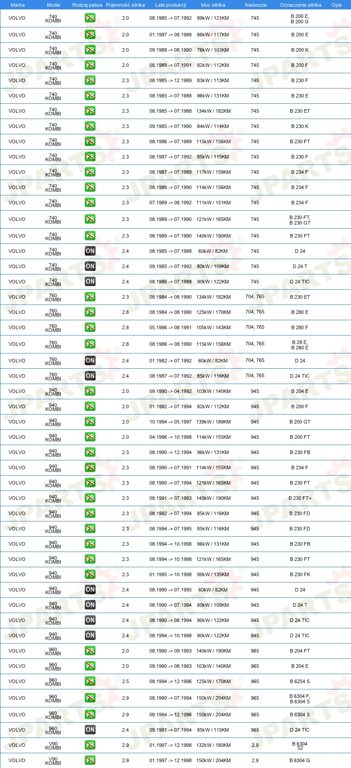Click engine code B 230 K
The height and width of the screenshot is (768, 351).
pos(300,126)
